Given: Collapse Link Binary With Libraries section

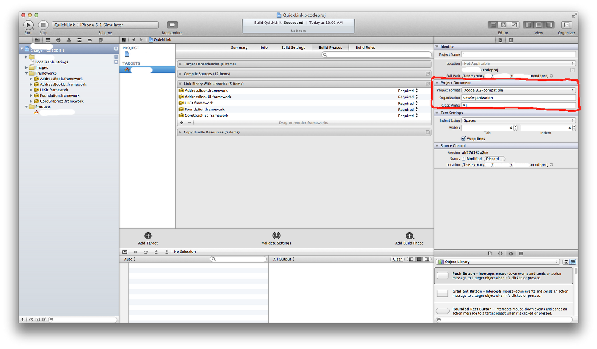Looking at the screenshot, I should click(x=180, y=84).
